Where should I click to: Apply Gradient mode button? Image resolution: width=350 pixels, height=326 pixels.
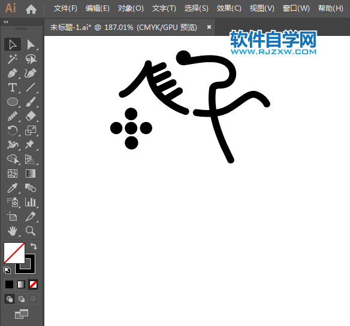pyautogui.click(x=21, y=284)
